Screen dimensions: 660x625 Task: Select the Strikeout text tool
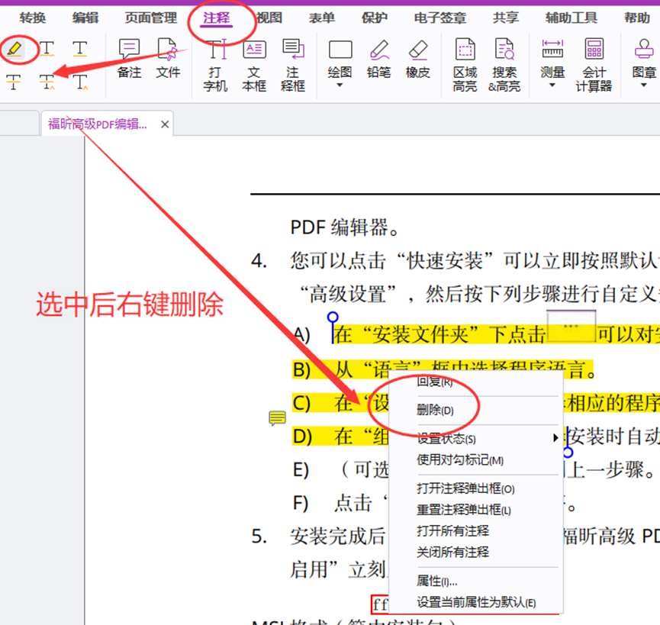(x=14, y=82)
